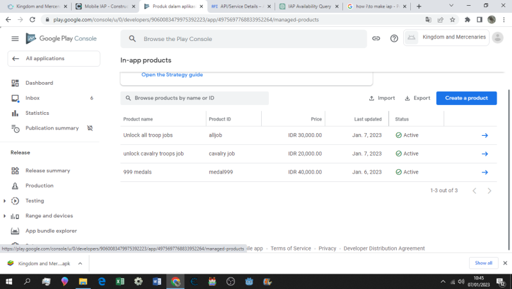Open Statistics in the sidebar
512x289 pixels.
37,113
